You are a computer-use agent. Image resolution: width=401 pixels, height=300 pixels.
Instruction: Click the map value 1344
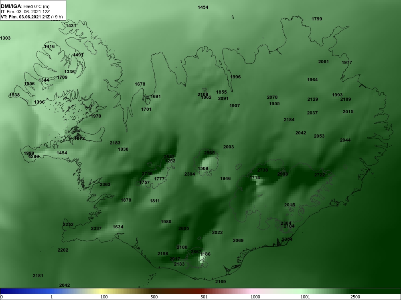click(x=44, y=80)
